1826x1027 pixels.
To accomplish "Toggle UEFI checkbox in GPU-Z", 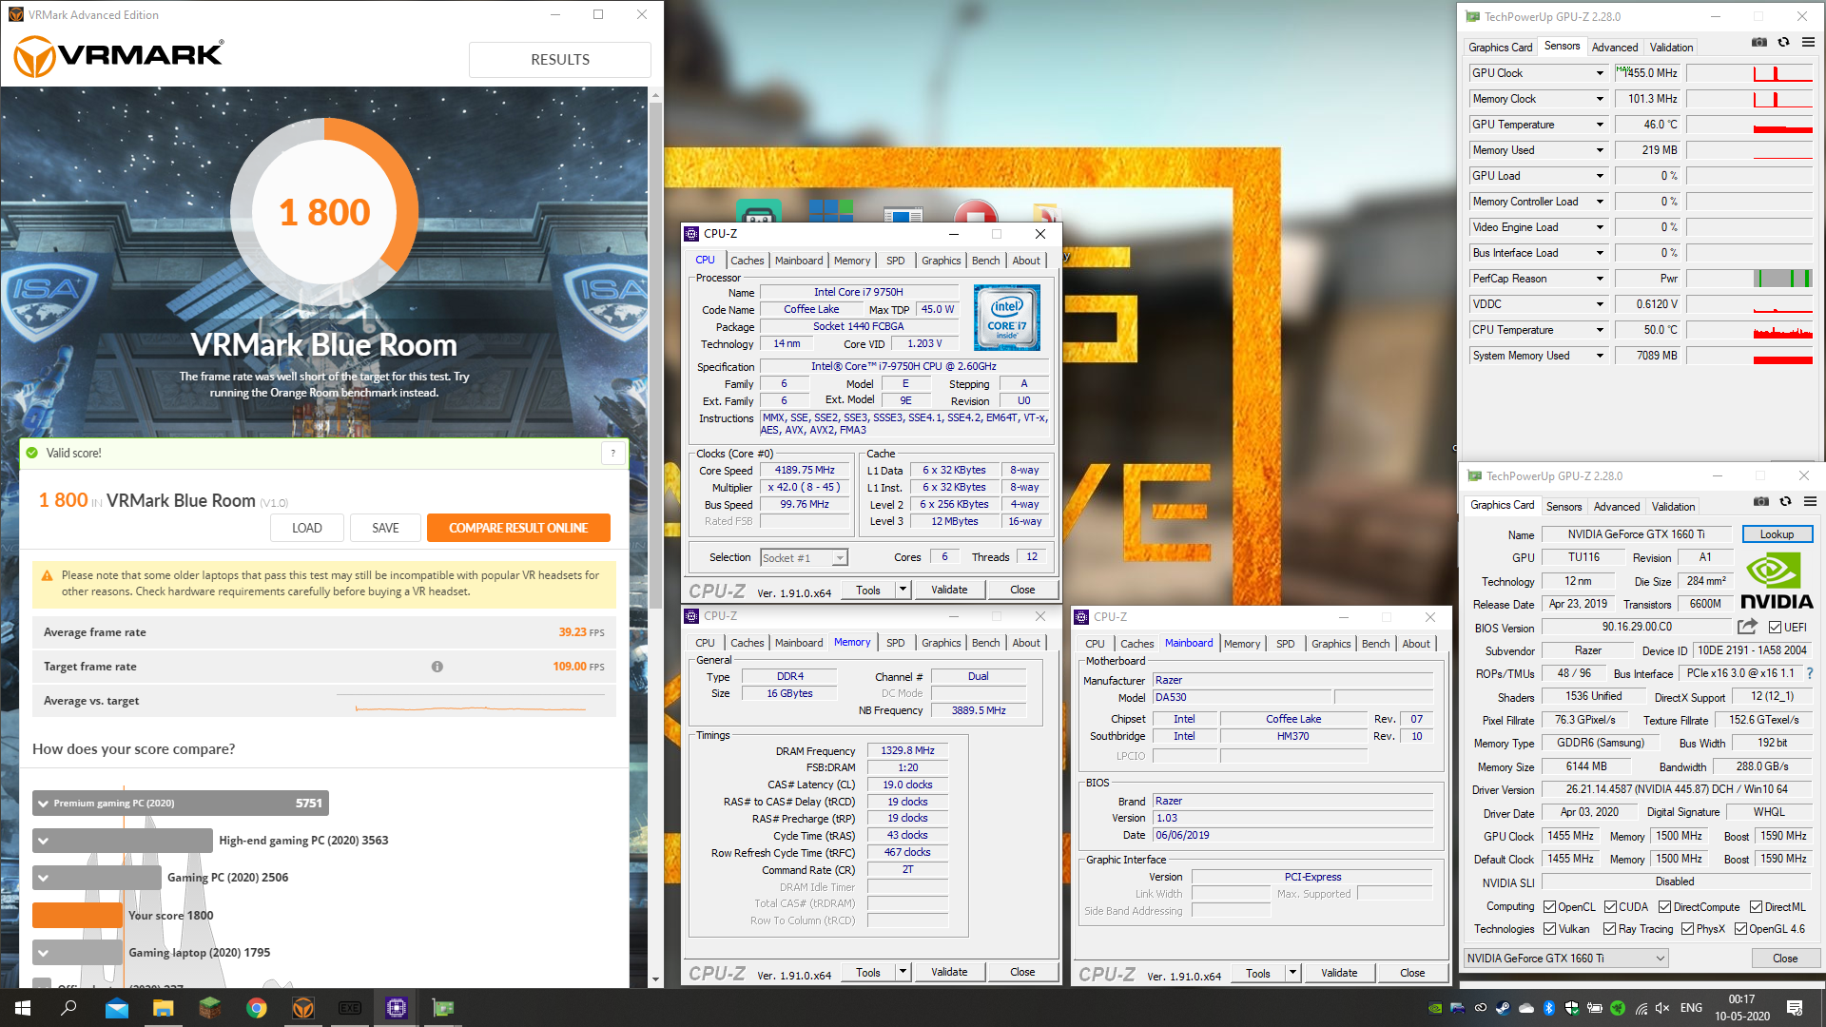I will click(x=1775, y=628).
